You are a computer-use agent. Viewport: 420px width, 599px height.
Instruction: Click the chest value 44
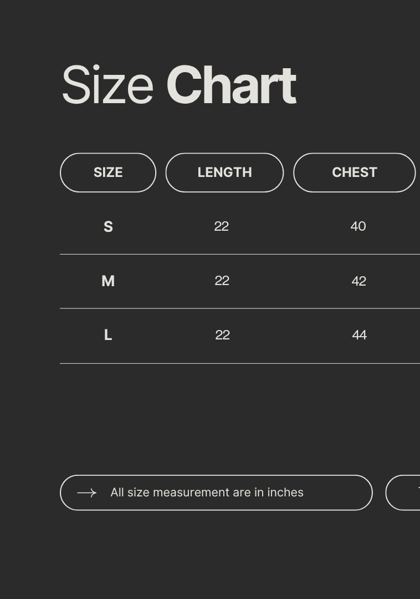coord(359,335)
